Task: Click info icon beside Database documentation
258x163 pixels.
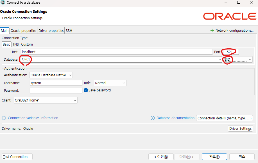Action: click(x=153, y=118)
